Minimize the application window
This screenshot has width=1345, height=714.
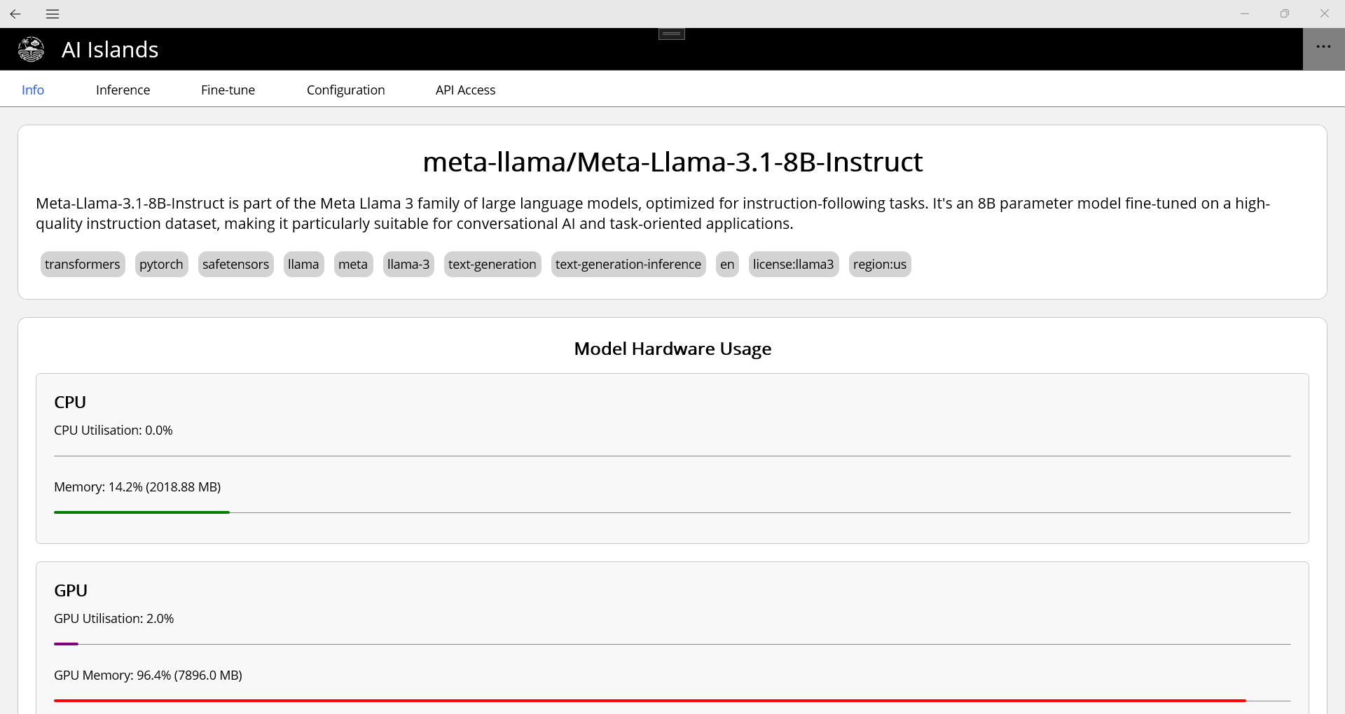[1245, 14]
